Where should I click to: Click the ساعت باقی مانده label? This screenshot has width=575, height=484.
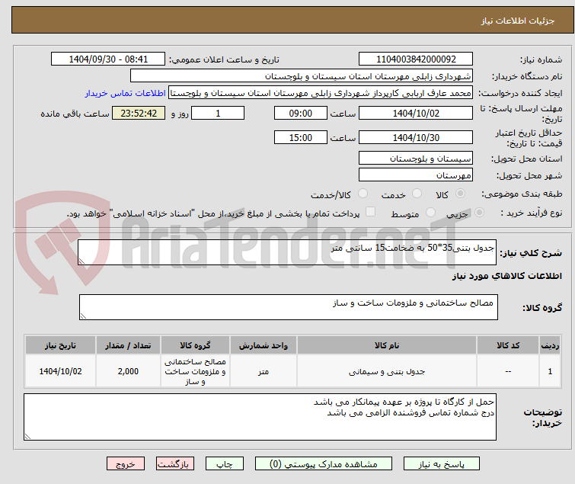point(75,114)
